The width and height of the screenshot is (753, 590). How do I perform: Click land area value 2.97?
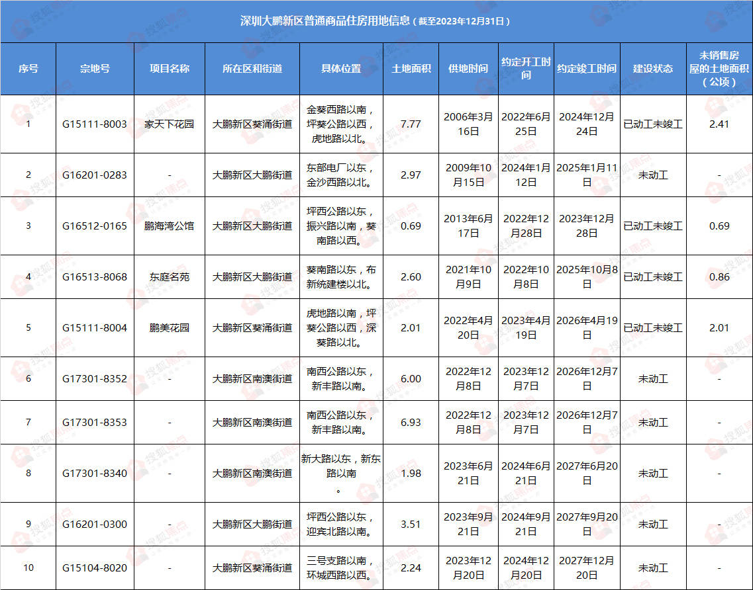click(x=411, y=175)
